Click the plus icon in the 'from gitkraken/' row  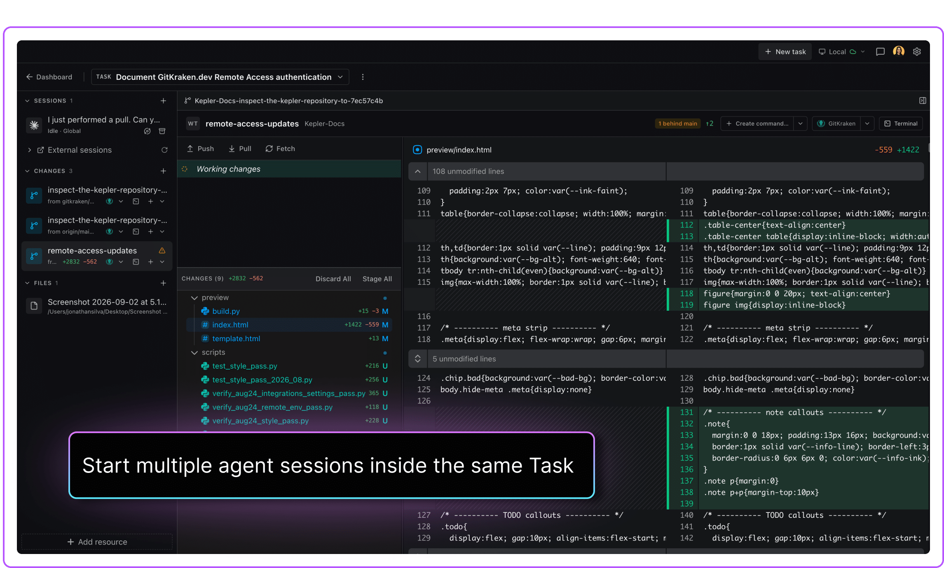coord(150,202)
